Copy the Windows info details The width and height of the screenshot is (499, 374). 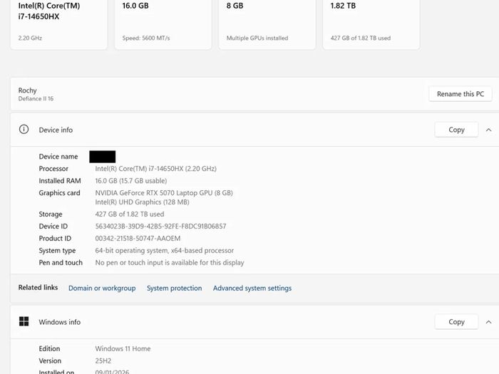[x=456, y=322]
